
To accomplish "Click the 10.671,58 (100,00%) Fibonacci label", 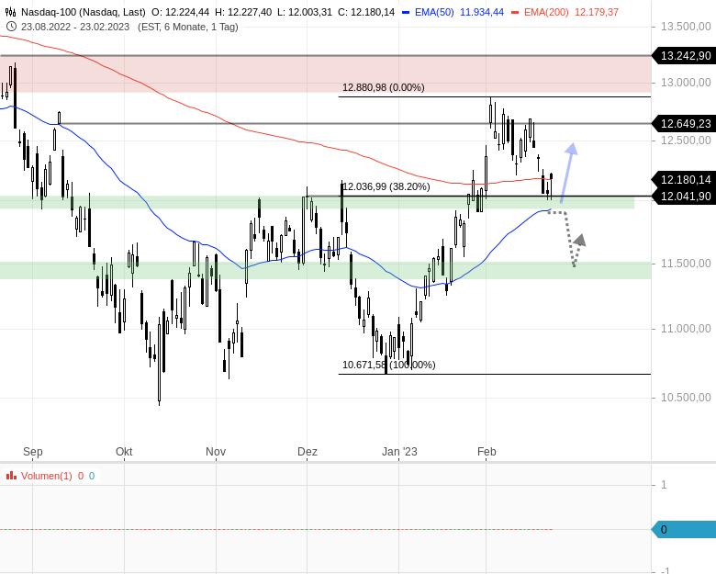I will pos(388,365).
